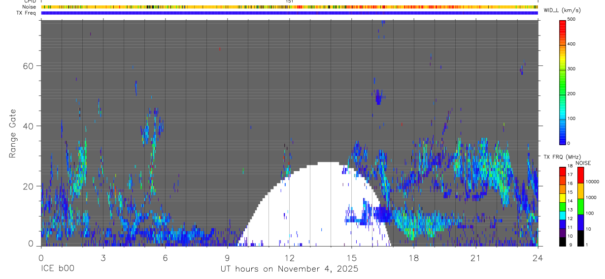Click the 400 tick on spectral width scale
Screen dimensions: 605x279
[x=571, y=44]
